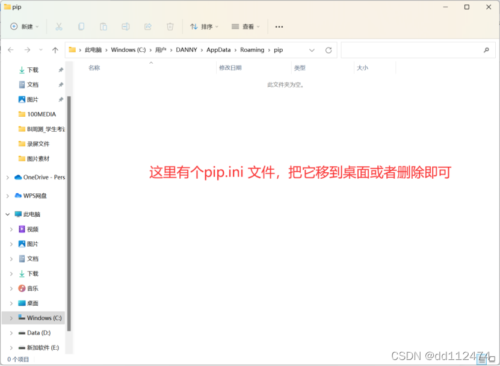The width and height of the screenshot is (500, 366).
Task: Open the 新建 dropdown menu
Action: coord(23,26)
